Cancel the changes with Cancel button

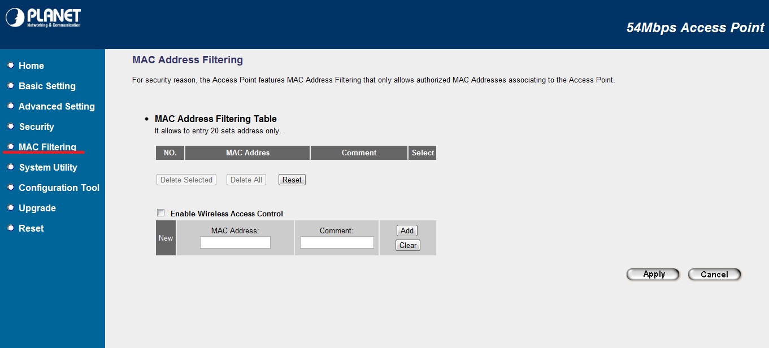[714, 274]
